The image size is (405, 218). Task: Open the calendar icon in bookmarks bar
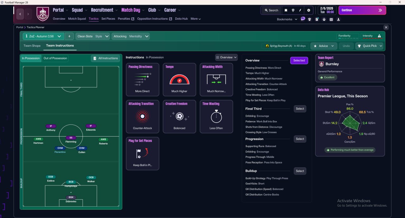click(x=331, y=19)
